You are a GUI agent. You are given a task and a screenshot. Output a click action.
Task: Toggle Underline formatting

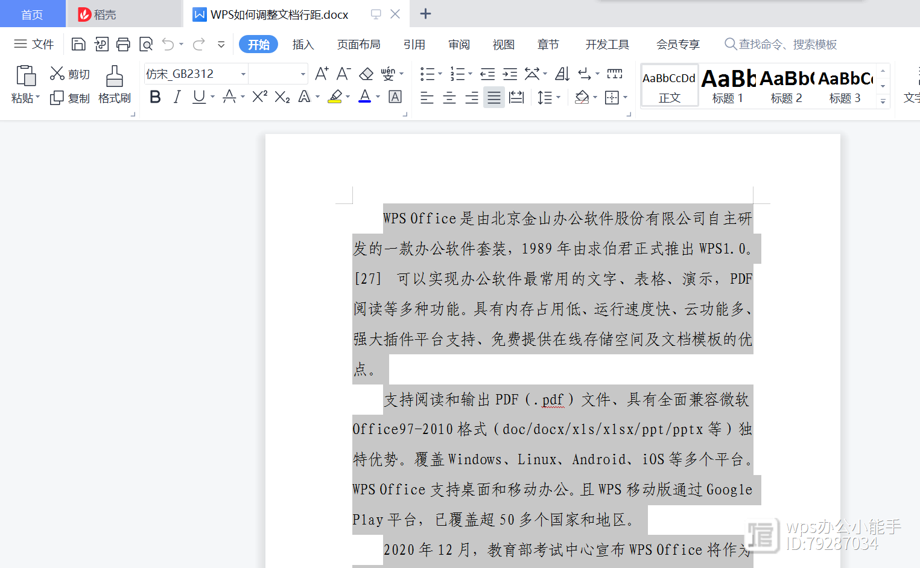click(198, 97)
